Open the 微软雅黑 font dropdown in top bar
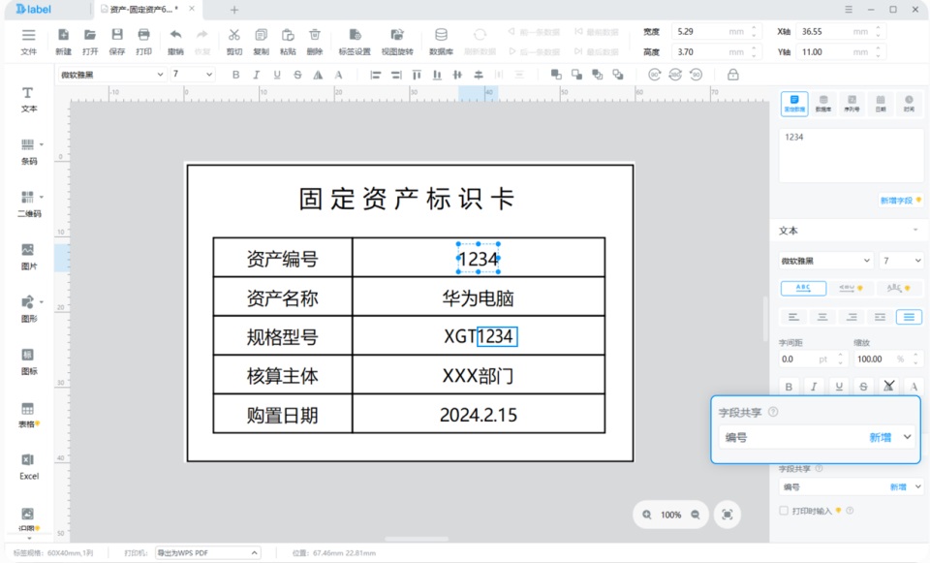The height and width of the screenshot is (563, 930). click(110, 75)
